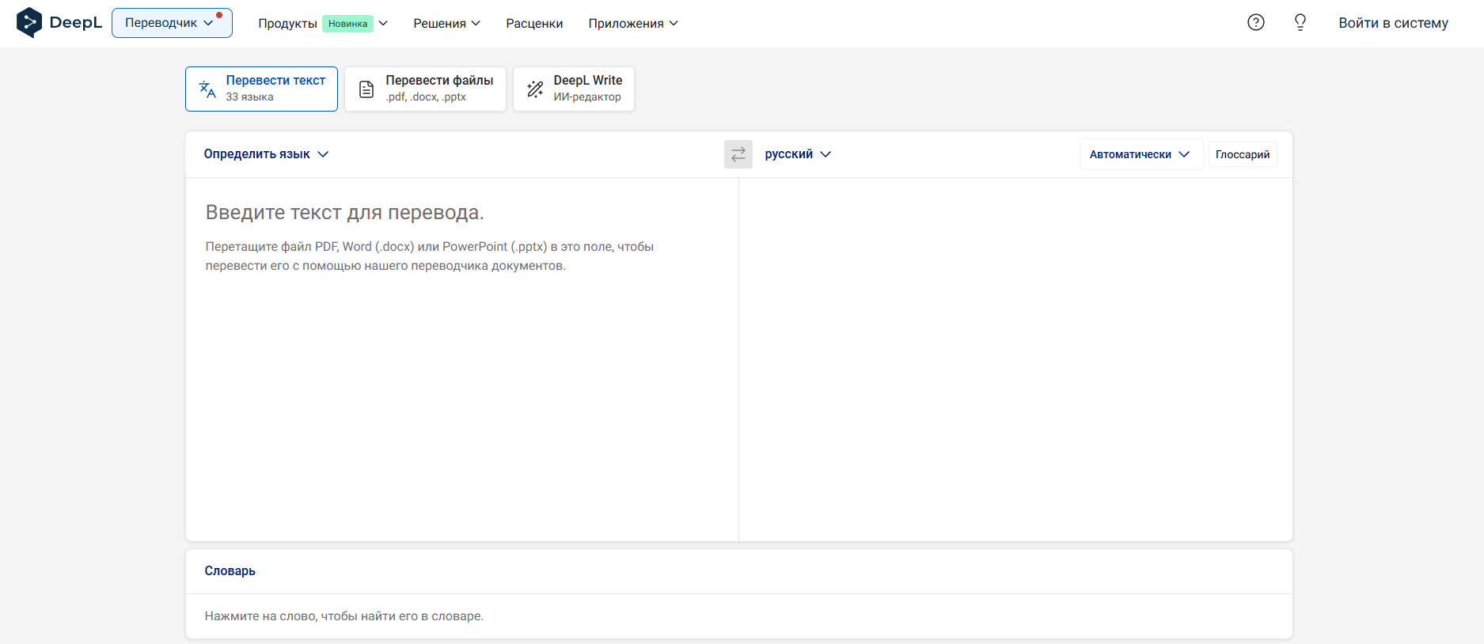Click the lightbulb tips icon
This screenshot has width=1484, height=644.
(x=1300, y=22)
